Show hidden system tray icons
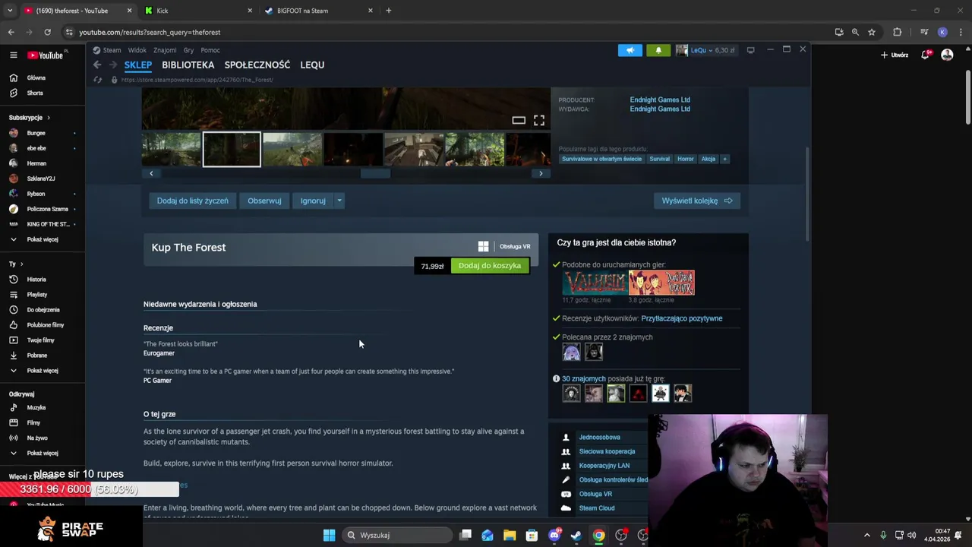 [866, 535]
